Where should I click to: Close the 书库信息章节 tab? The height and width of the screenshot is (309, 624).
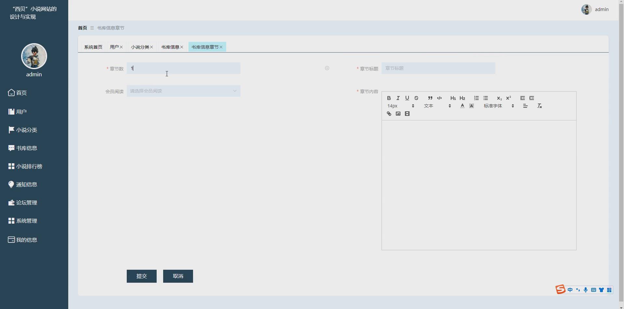tap(221, 47)
